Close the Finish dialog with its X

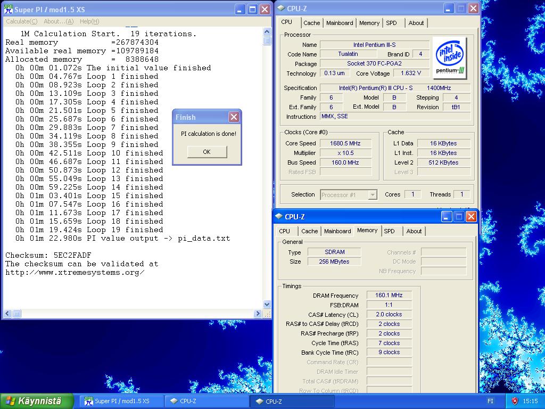point(234,117)
